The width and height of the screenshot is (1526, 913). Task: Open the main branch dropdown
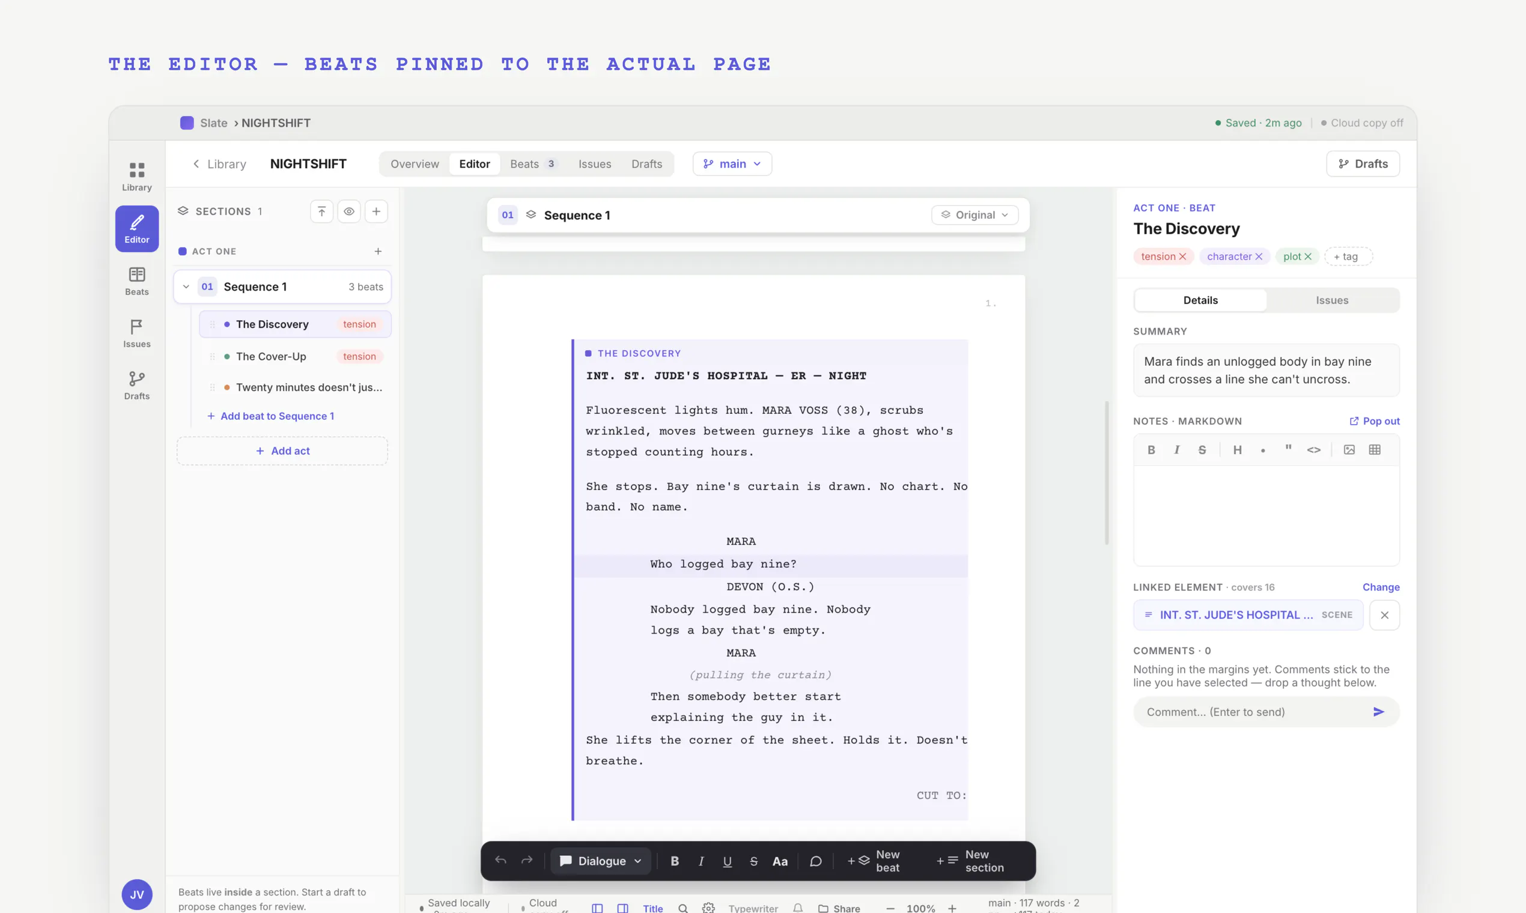point(732,164)
